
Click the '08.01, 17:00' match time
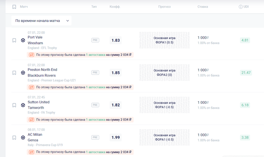click(x=36, y=130)
